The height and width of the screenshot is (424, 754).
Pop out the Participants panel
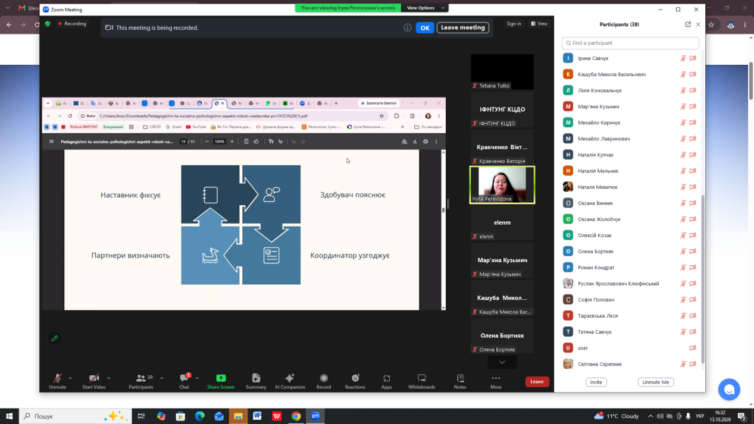[x=688, y=24]
